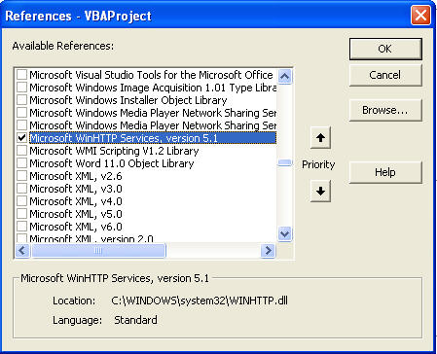Viewport: 437px width, 354px height.
Task: Click the list's scroll up arrow
Action: [284, 76]
